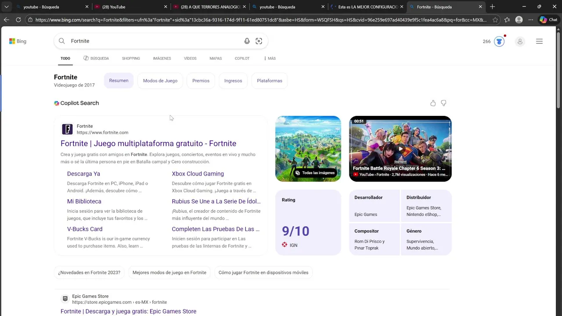Open Copilot Chat in browser toolbar
562x316 pixels.
click(x=549, y=20)
